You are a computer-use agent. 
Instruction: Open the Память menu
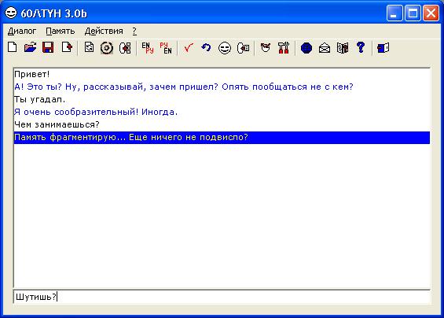click(61, 31)
